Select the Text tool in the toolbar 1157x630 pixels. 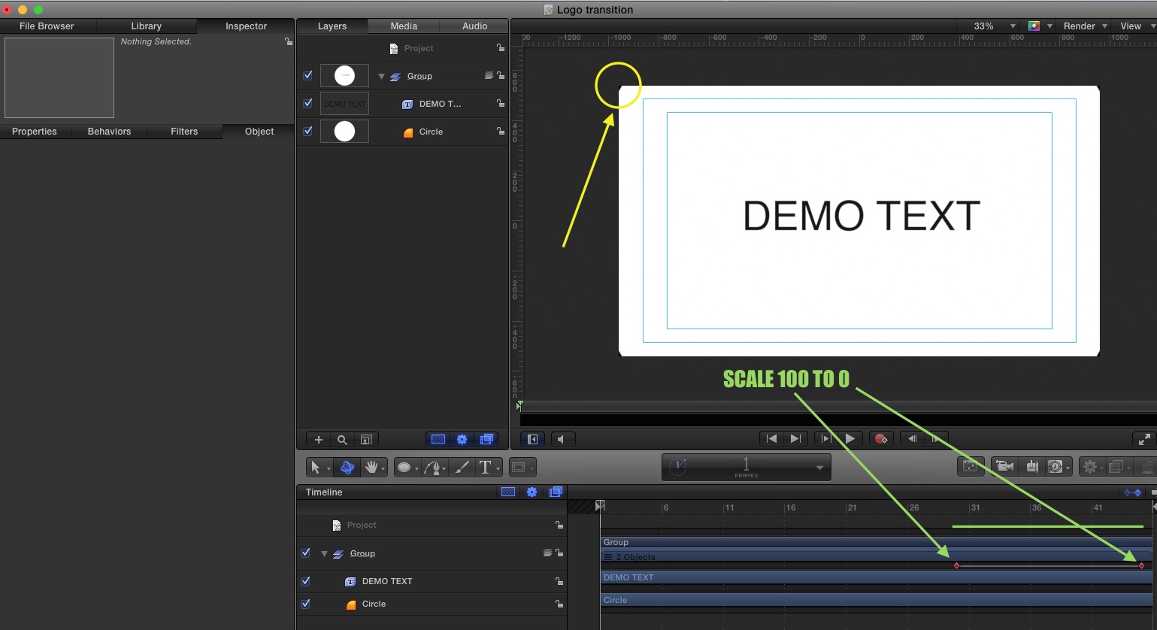[485, 468]
